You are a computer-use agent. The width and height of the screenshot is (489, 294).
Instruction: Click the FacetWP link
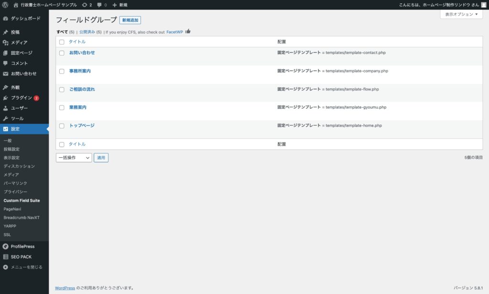pyautogui.click(x=175, y=32)
